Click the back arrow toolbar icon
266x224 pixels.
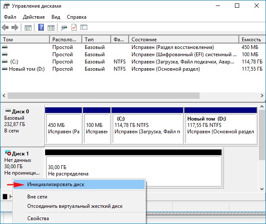[6, 28]
